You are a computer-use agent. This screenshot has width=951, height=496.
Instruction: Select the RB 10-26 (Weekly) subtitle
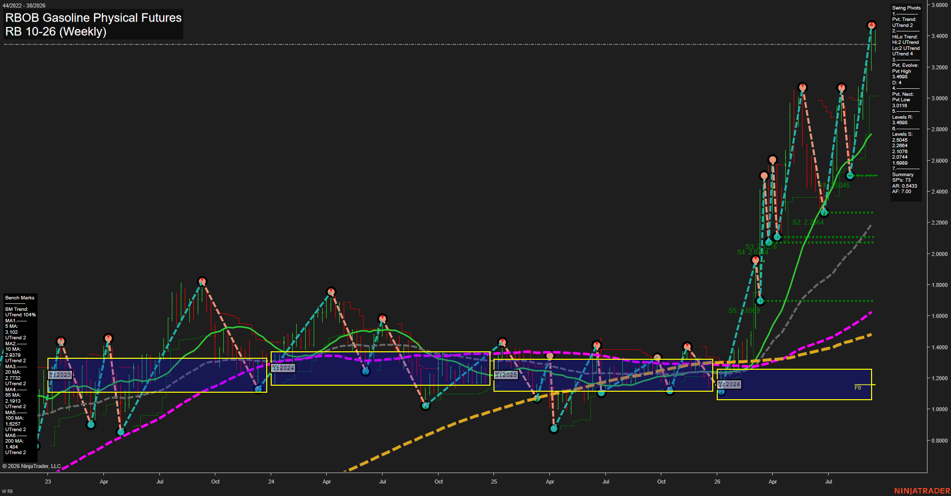point(56,31)
